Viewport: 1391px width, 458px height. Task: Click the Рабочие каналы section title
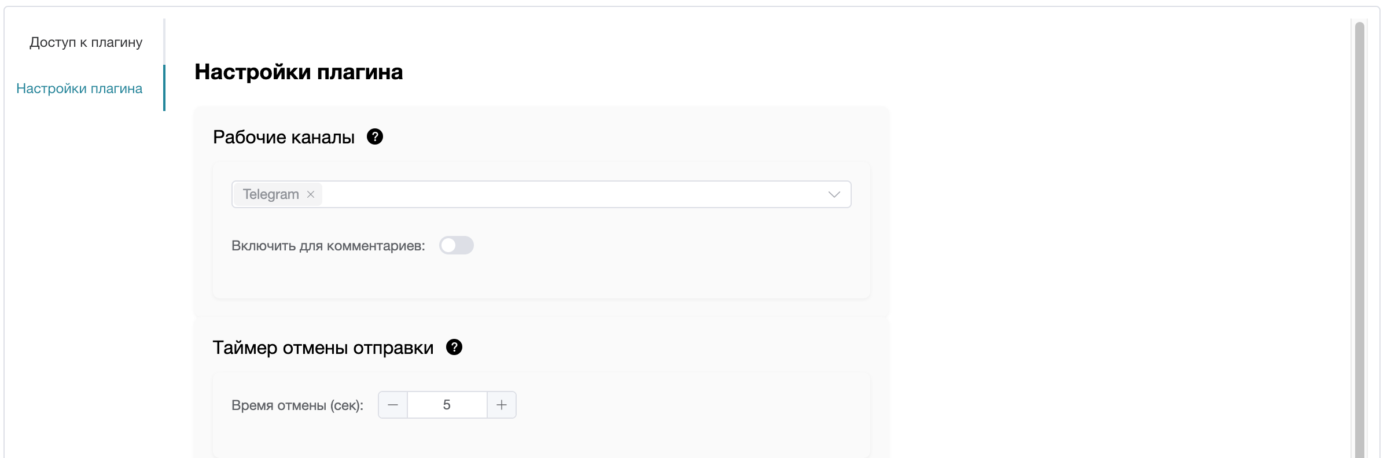pos(284,137)
